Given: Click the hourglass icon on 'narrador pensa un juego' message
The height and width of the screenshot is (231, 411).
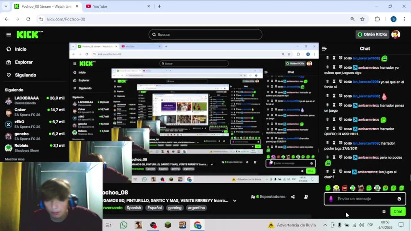Looking at the screenshot, I should point(334,105).
